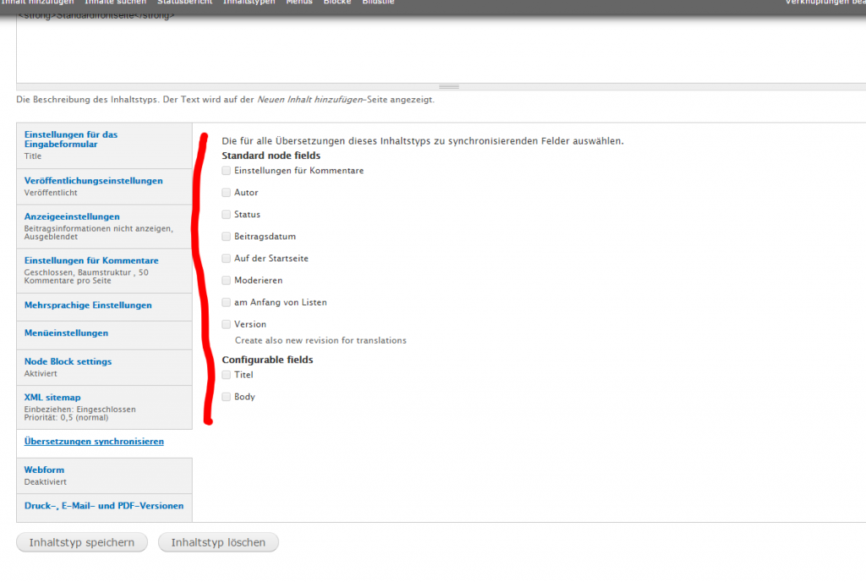Check the Body configurable field checkbox

(x=226, y=397)
